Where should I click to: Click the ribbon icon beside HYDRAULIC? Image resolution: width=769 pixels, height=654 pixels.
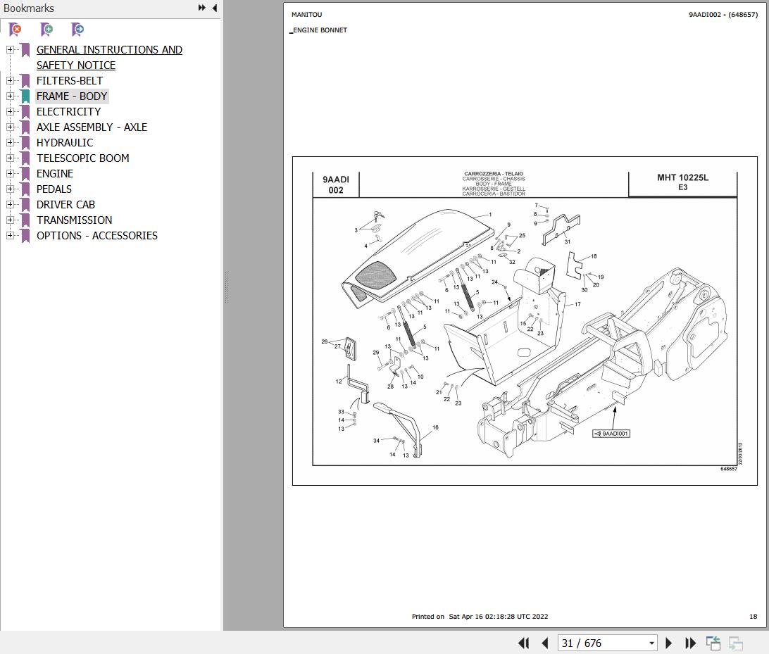[25, 143]
